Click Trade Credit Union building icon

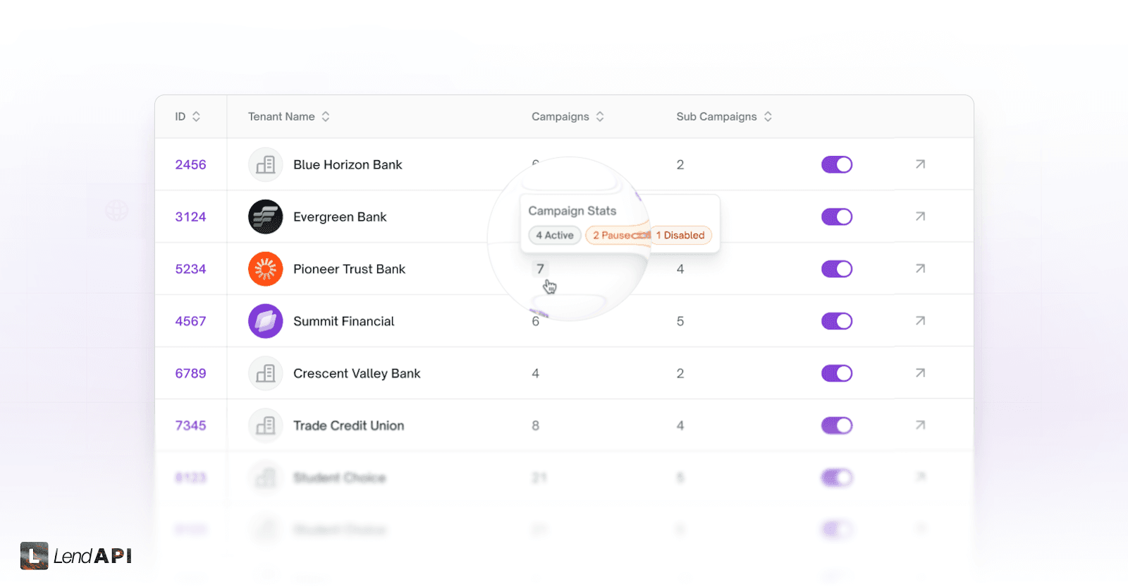coord(266,425)
